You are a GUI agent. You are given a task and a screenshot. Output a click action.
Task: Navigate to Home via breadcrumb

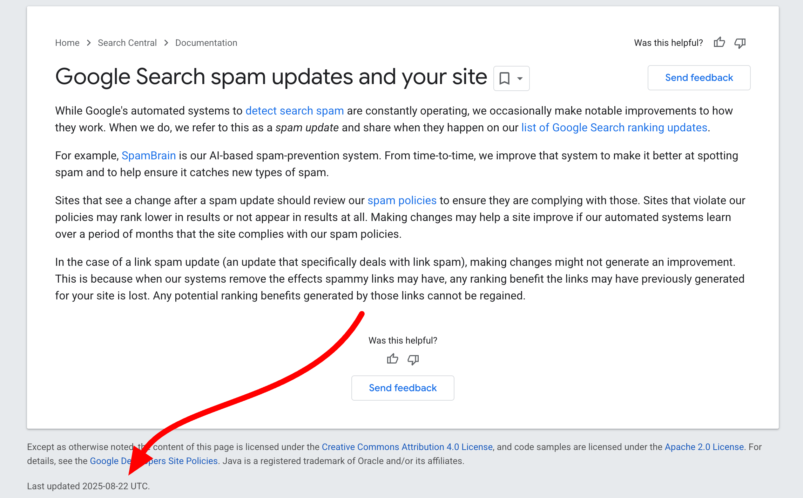(67, 42)
